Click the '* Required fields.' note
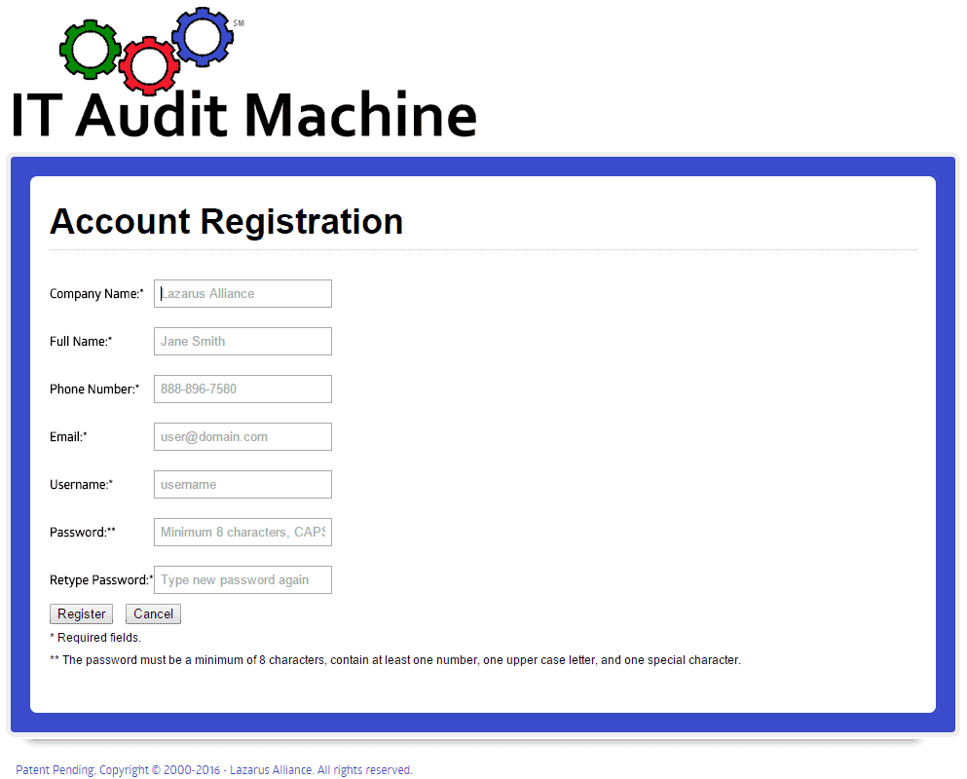967x779 pixels. click(x=95, y=638)
